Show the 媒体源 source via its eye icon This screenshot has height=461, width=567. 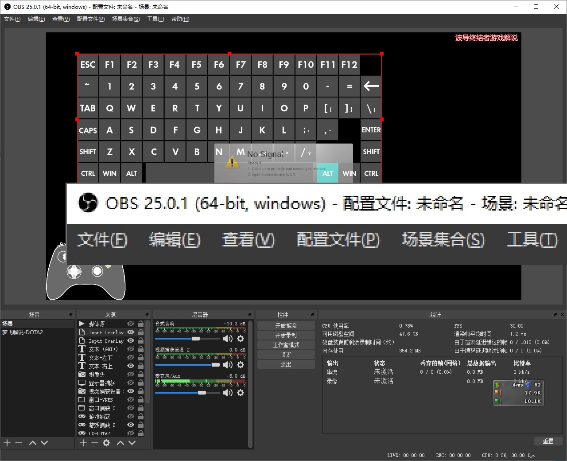coord(131,324)
